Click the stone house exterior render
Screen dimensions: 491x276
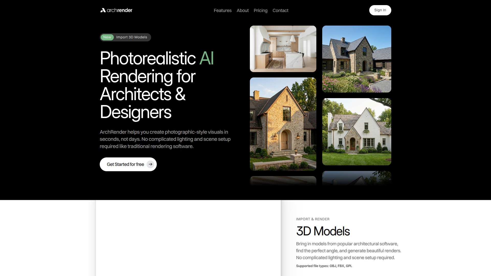[356, 59]
